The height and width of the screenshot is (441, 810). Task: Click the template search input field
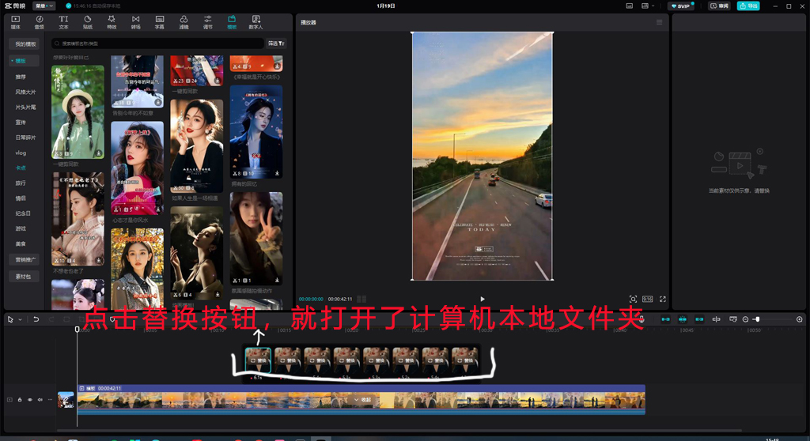point(158,43)
